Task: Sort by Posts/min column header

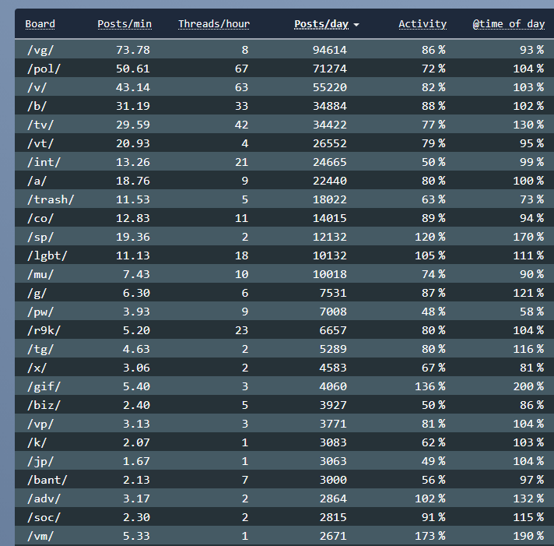Action: pos(124,24)
